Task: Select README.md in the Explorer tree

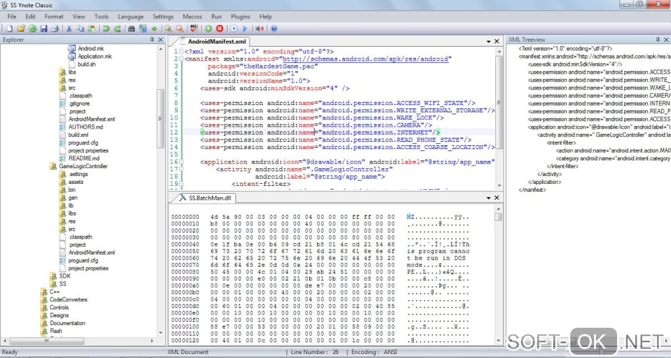Action: 84,158
